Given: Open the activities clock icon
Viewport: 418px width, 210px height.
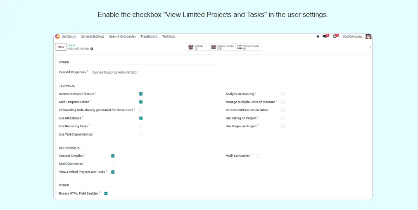Looking at the screenshot, I should click(x=335, y=36).
